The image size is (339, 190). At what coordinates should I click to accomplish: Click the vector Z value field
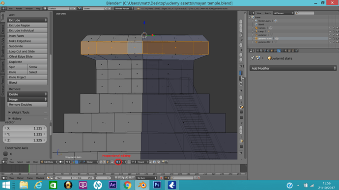pos(25,140)
